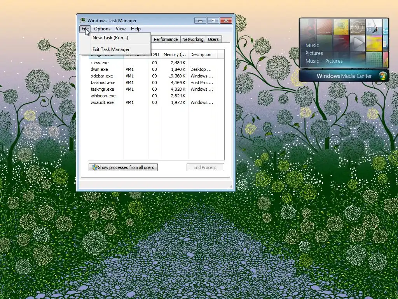Select the dwm.exe process
This screenshot has width=398, height=299.
coord(153,69)
